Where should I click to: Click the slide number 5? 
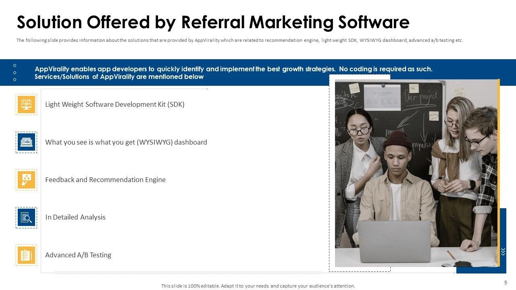pyautogui.click(x=506, y=282)
